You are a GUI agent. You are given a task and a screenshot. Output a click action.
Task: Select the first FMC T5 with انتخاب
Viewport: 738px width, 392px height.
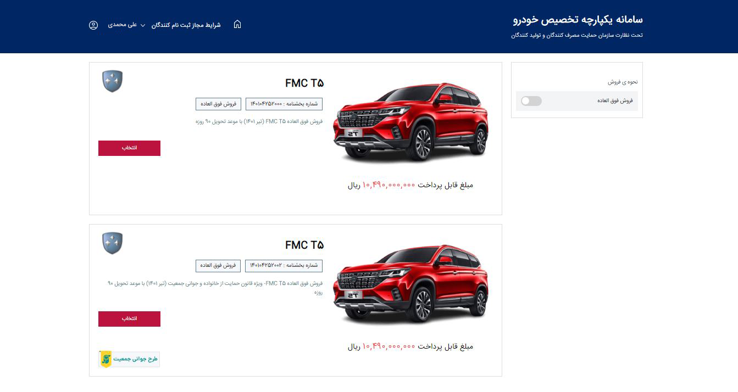tap(129, 148)
